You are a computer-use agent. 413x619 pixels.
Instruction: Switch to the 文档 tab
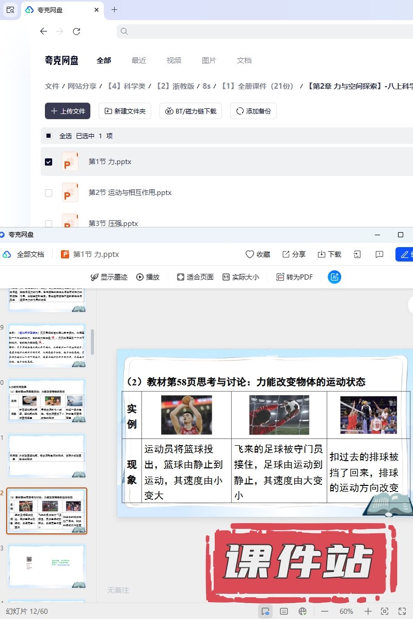244,60
